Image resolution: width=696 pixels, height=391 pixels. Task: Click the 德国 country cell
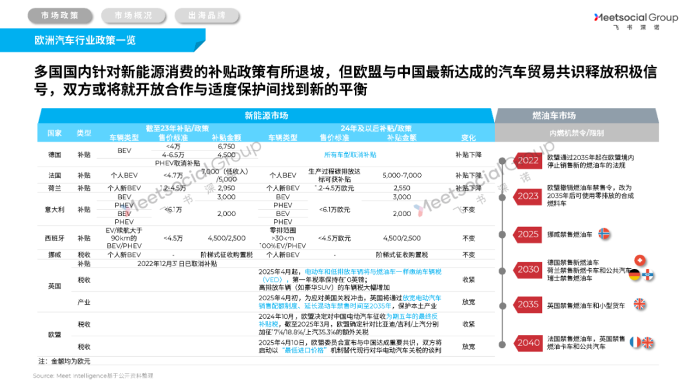[x=55, y=154]
